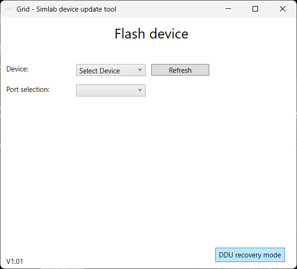The image size is (297, 269).
Task: Open the Select Device combo box
Action: [x=111, y=70]
